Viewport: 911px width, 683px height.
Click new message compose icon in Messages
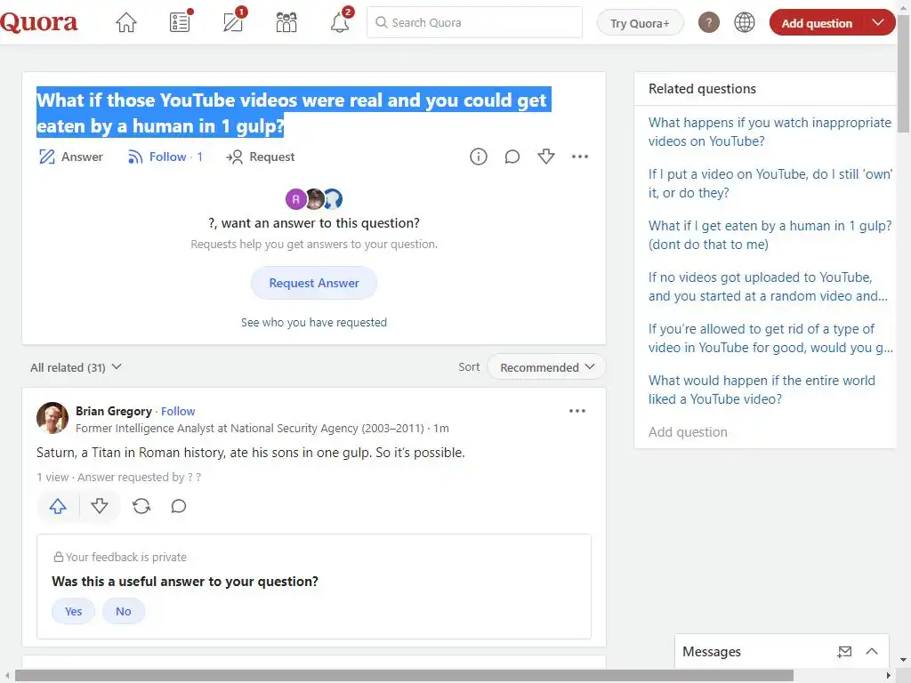pyautogui.click(x=844, y=652)
